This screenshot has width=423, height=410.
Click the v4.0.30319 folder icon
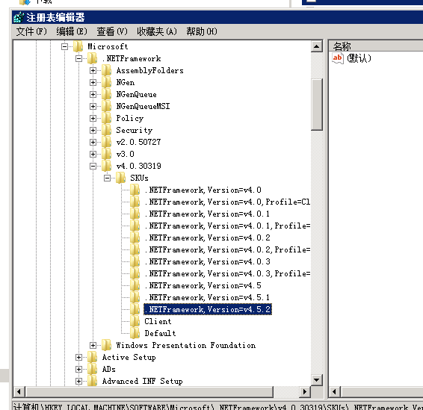[106, 166]
